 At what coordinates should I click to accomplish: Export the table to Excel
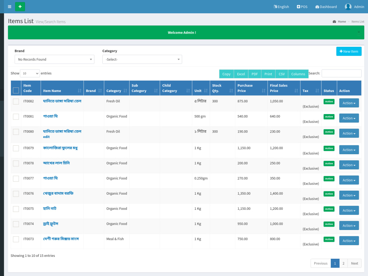(241, 74)
